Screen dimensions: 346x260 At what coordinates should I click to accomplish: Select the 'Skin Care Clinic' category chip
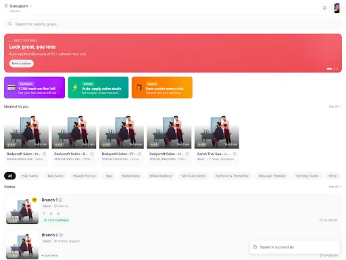point(193,176)
